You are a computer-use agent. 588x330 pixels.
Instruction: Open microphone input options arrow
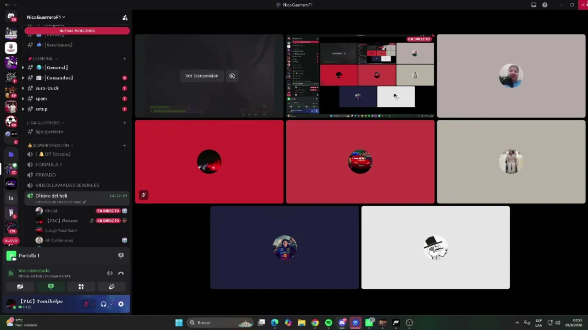(94, 304)
